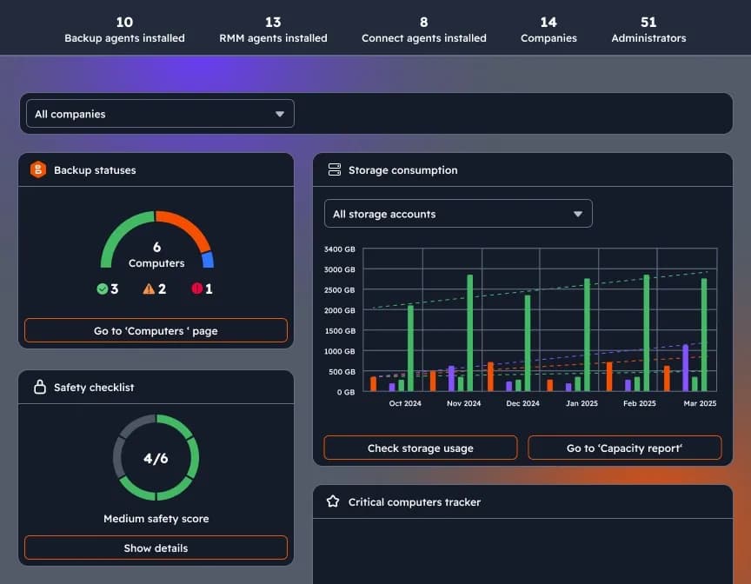Screen dimensions: 751x584
Task: Open the 'Capacity report' page
Action: (624, 448)
